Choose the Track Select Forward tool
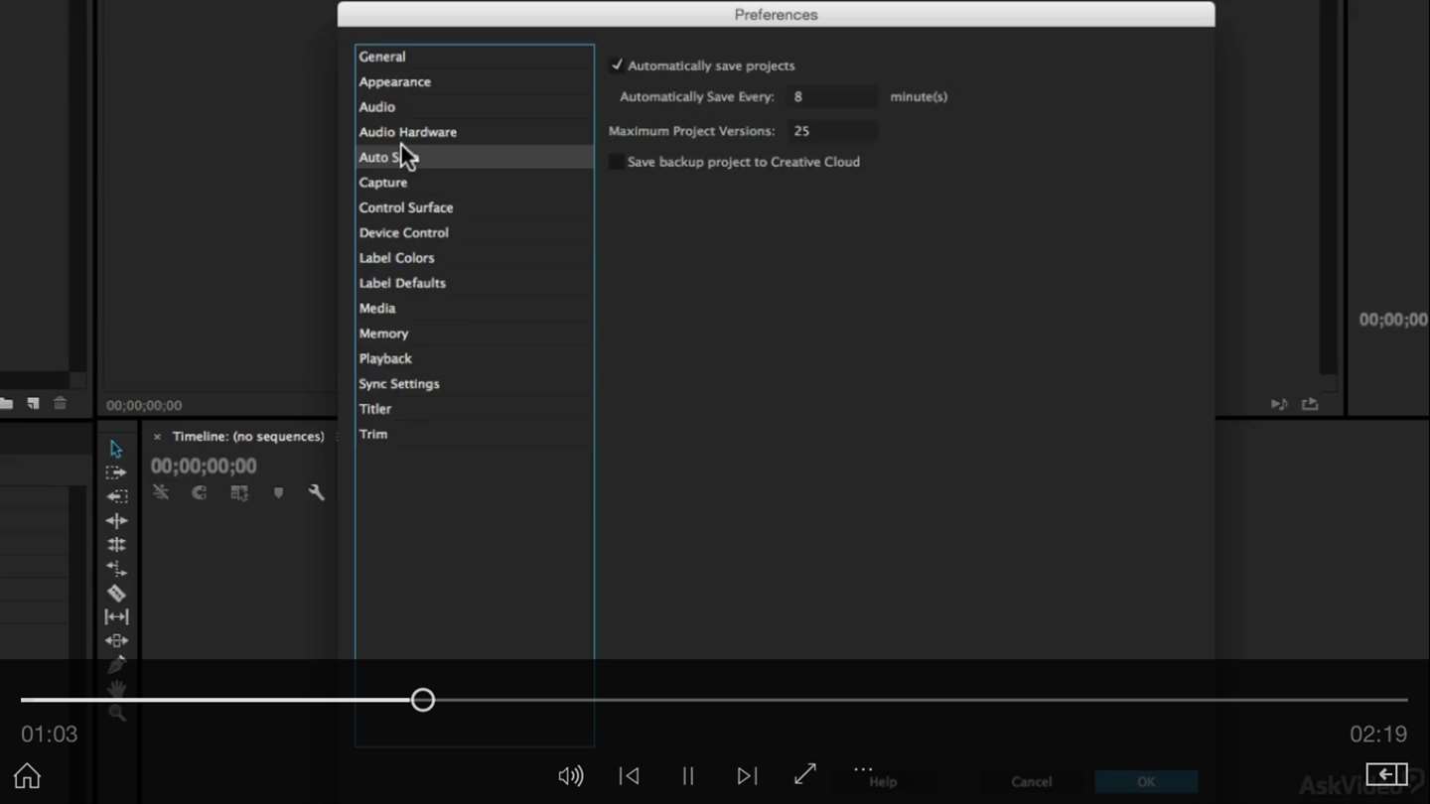The height and width of the screenshot is (804, 1430). pyautogui.click(x=116, y=473)
